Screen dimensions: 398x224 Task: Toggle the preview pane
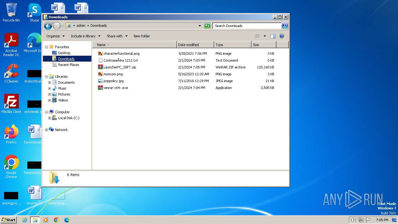273,36
